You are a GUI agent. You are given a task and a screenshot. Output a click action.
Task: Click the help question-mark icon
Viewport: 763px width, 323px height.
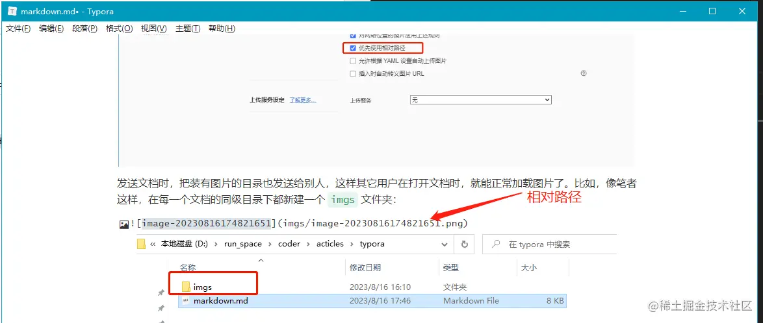(x=584, y=73)
